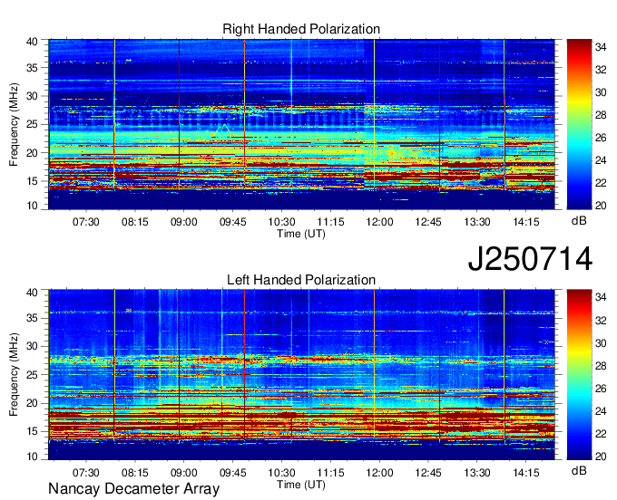The height and width of the screenshot is (500, 617).
Task: Click the 32 value on upper colorbar
Action: (x=601, y=70)
